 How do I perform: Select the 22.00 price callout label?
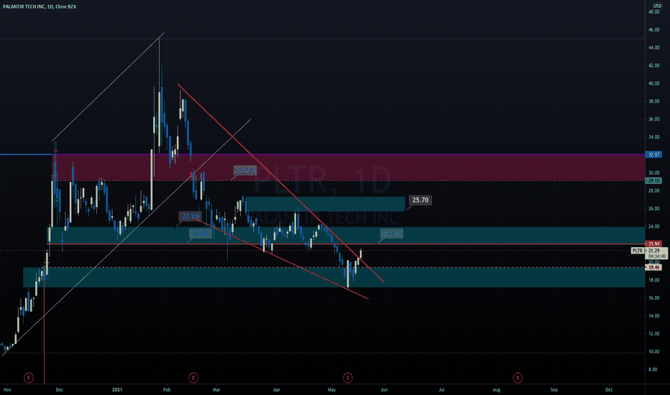click(201, 233)
